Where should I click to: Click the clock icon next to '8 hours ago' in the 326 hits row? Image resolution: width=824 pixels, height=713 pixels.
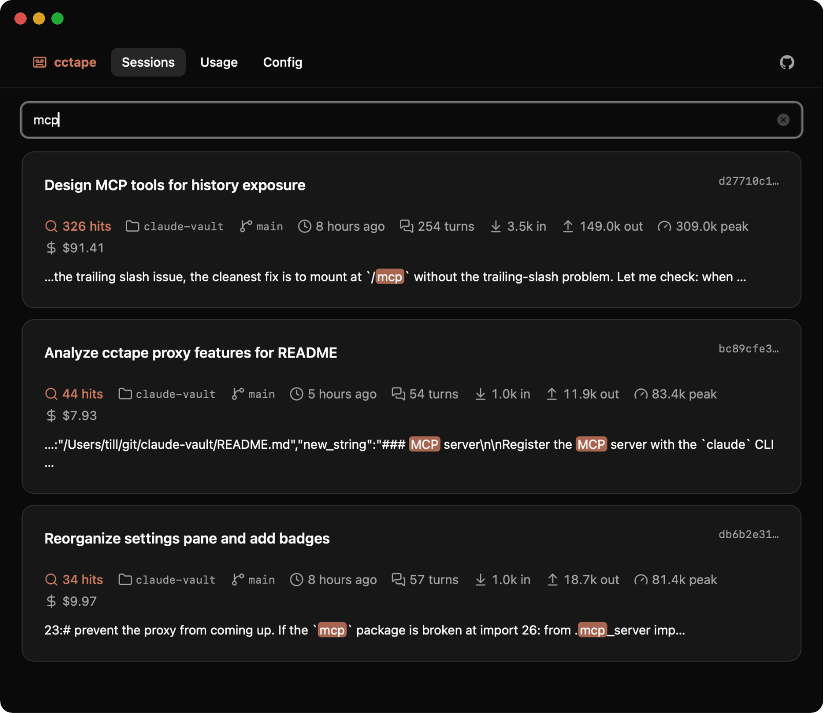pos(305,226)
